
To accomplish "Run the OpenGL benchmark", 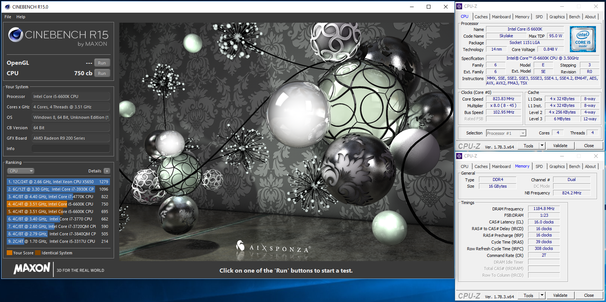I will (102, 63).
